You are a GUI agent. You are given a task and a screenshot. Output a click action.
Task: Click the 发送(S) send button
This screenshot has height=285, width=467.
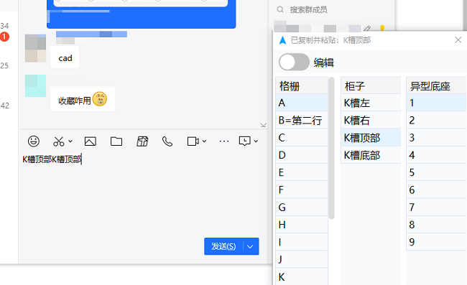(x=223, y=246)
